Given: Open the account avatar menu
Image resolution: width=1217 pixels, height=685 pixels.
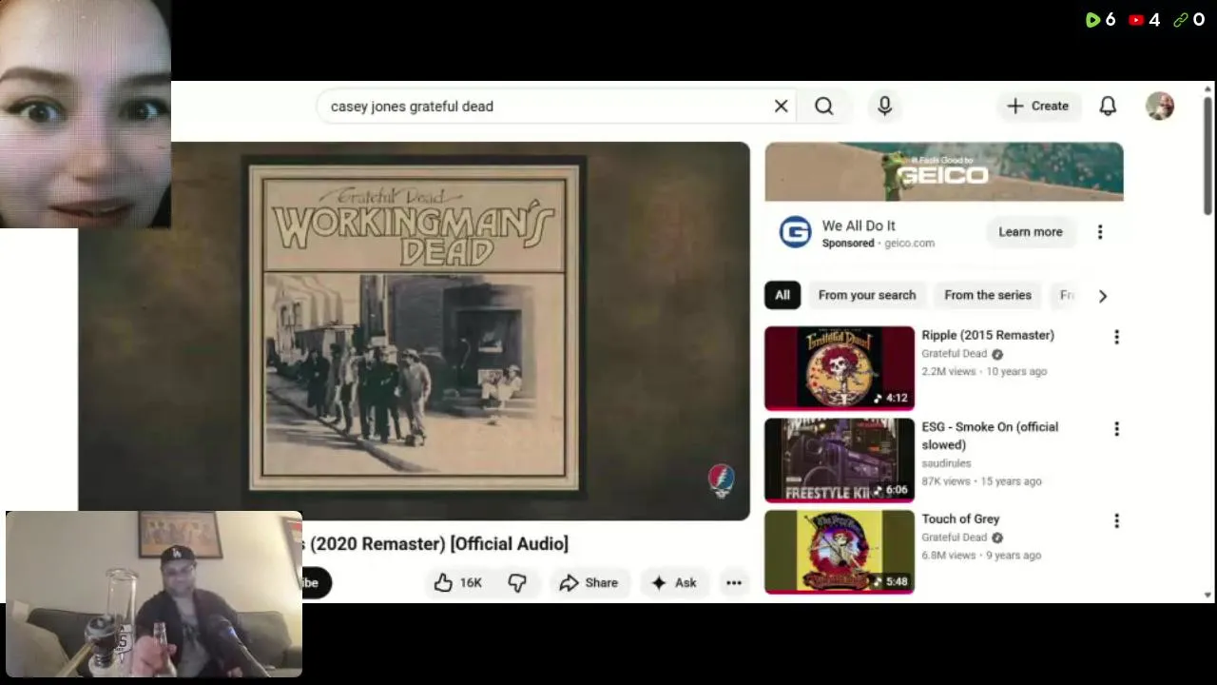Looking at the screenshot, I should (x=1160, y=106).
